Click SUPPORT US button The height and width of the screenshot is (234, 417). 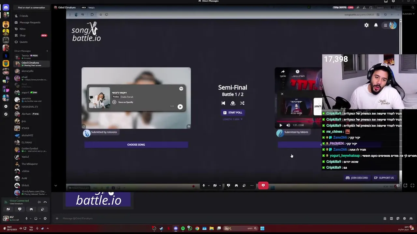(x=384, y=178)
